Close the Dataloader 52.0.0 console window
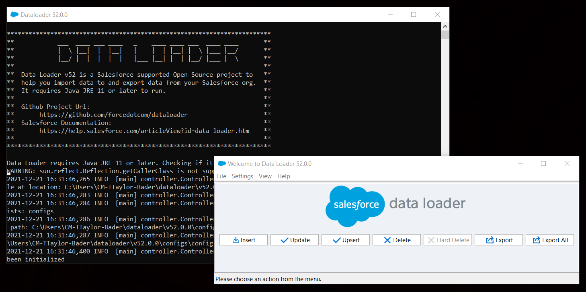Screen dimensions: 586x292 coord(437,14)
